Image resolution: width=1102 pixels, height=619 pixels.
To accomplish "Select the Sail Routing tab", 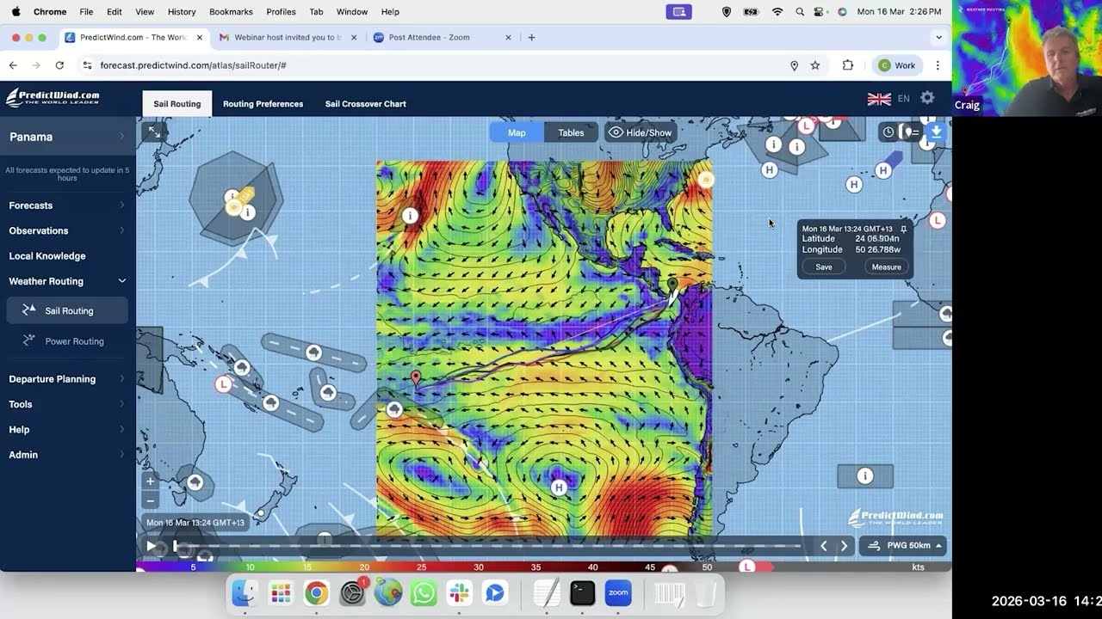I will tap(177, 103).
